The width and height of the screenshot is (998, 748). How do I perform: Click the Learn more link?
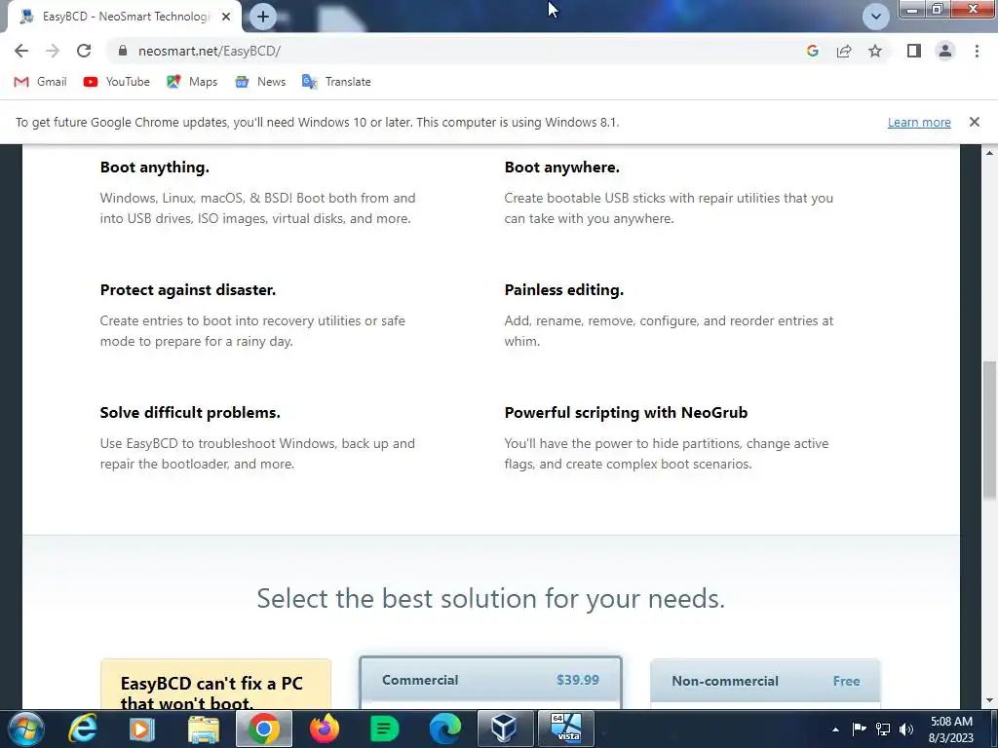919,122
